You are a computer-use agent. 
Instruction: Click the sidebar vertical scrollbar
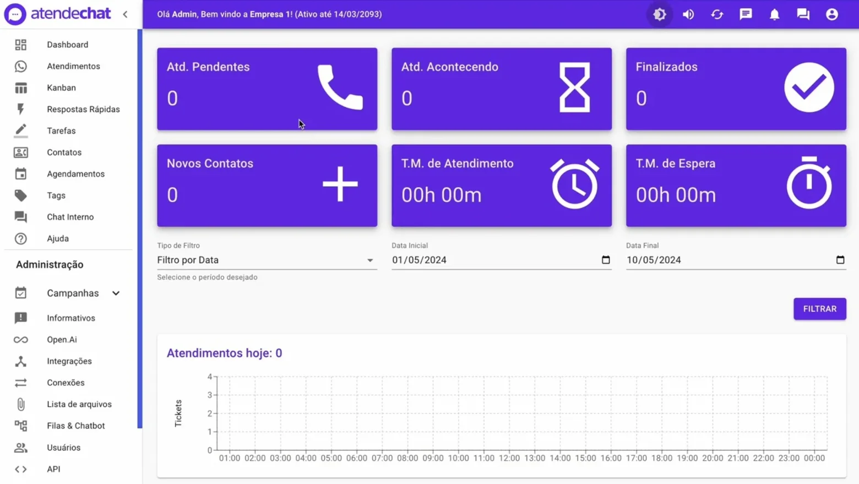[x=140, y=229]
